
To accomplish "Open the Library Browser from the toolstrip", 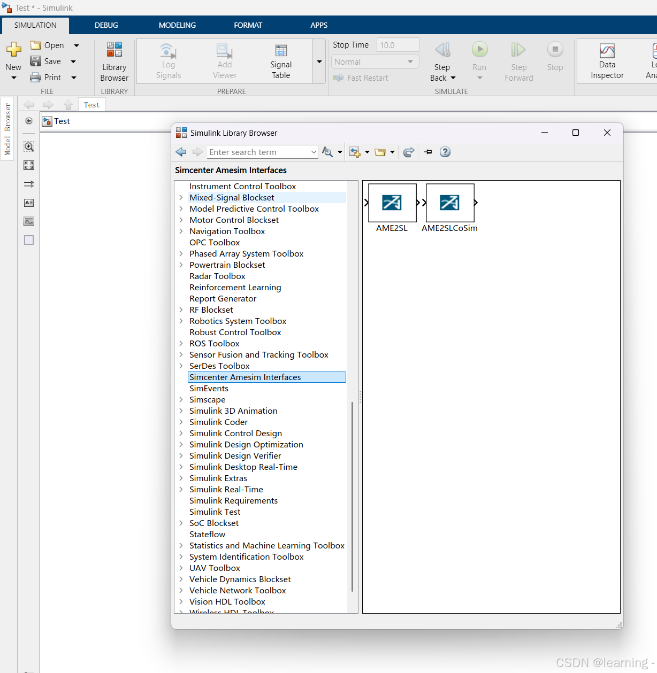I will coord(114,61).
